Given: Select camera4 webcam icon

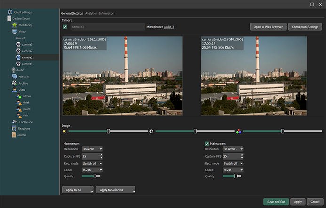Looking at the screenshot, I should [18, 63].
